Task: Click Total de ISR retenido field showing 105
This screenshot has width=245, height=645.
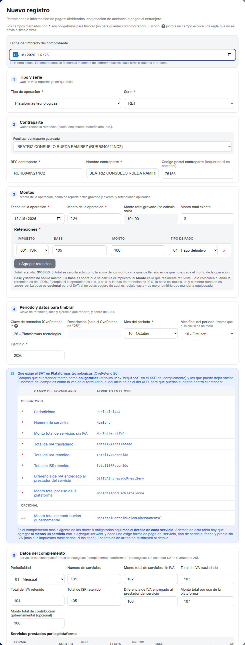Action: (94, 601)
